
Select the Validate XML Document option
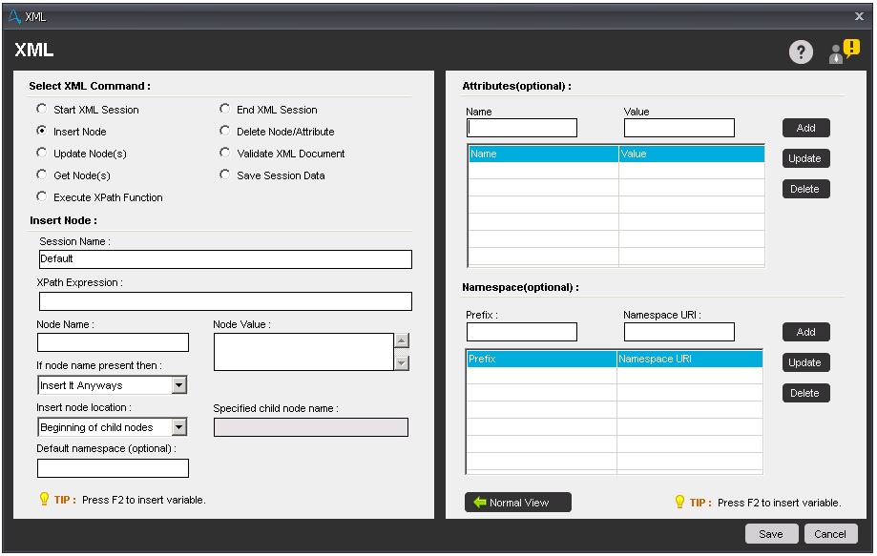(224, 153)
